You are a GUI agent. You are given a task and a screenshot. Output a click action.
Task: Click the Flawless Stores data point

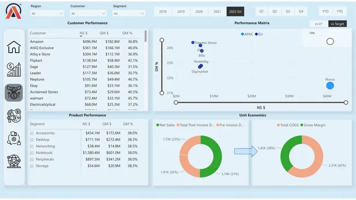[x=193, y=43]
